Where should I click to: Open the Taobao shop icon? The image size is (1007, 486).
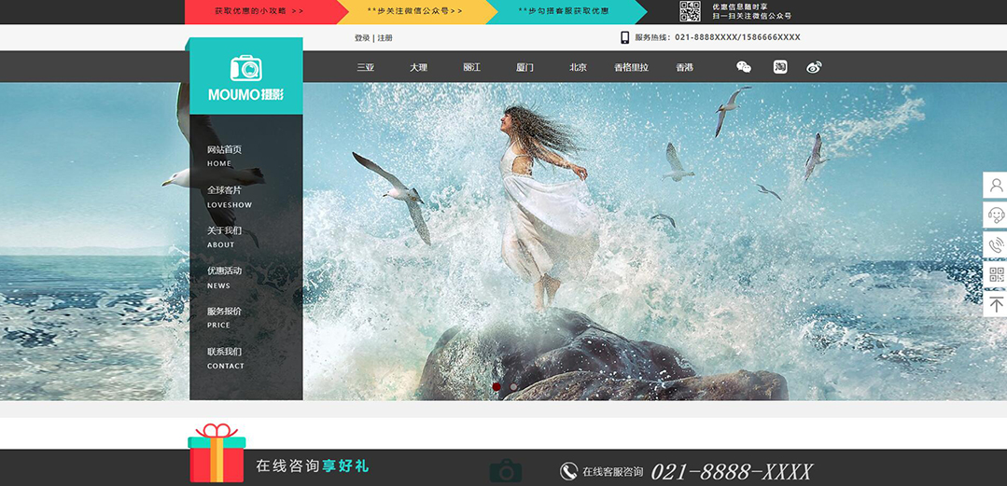coord(780,67)
